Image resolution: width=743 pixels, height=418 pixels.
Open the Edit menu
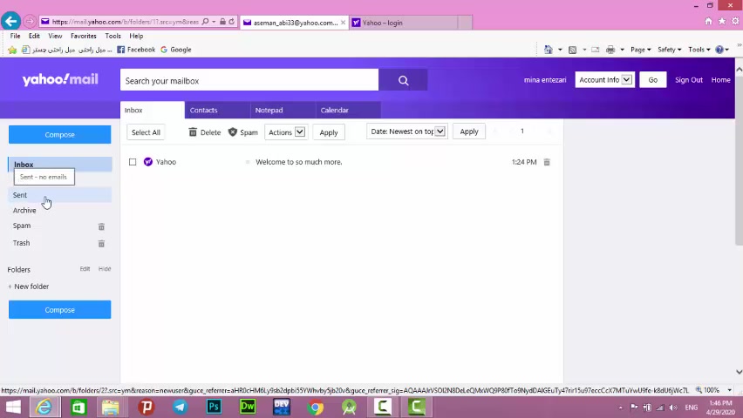pos(34,36)
